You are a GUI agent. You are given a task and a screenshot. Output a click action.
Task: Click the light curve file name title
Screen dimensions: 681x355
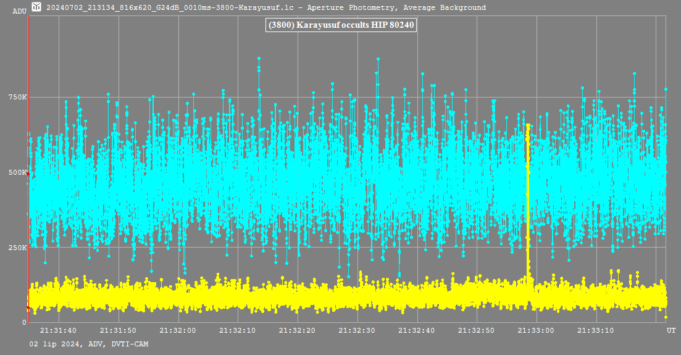click(266, 7)
